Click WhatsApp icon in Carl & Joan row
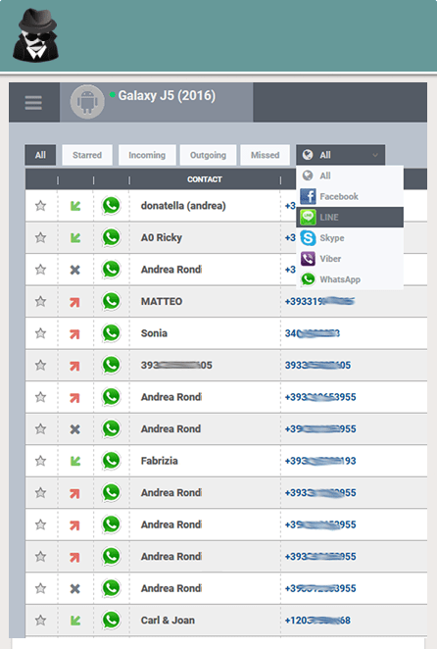The width and height of the screenshot is (437, 649). click(112, 620)
